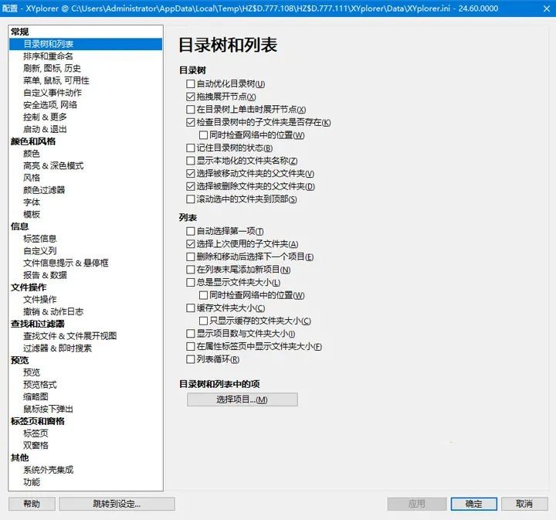556x520 pixels.
Task: Open the 颜色过滤器 settings page
Action: [44, 190]
